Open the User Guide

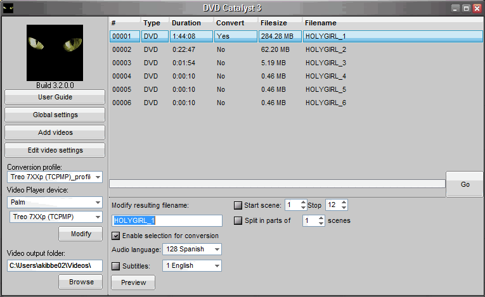pos(55,97)
